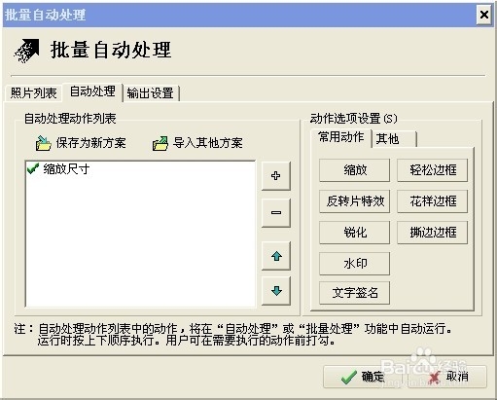Click the plus add-action button

[276, 176]
